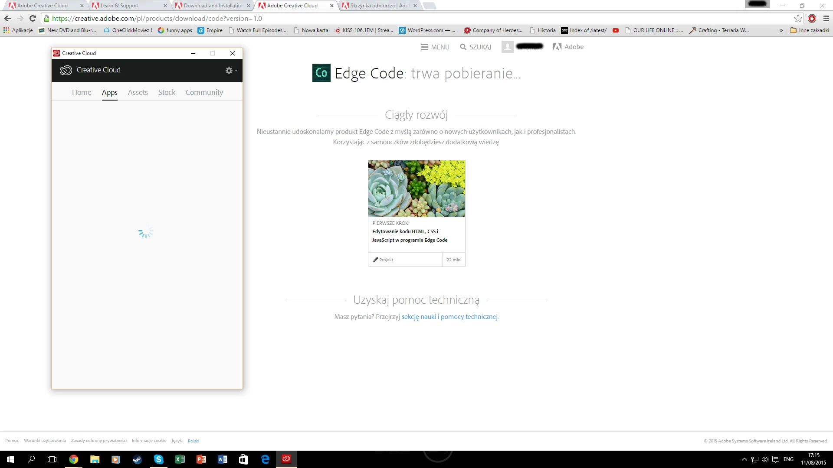Open the Creative Cloud gear settings menu
Image resolution: width=833 pixels, height=468 pixels.
tap(230, 71)
